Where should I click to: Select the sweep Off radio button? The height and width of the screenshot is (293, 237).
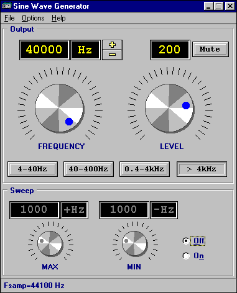coord(186,241)
